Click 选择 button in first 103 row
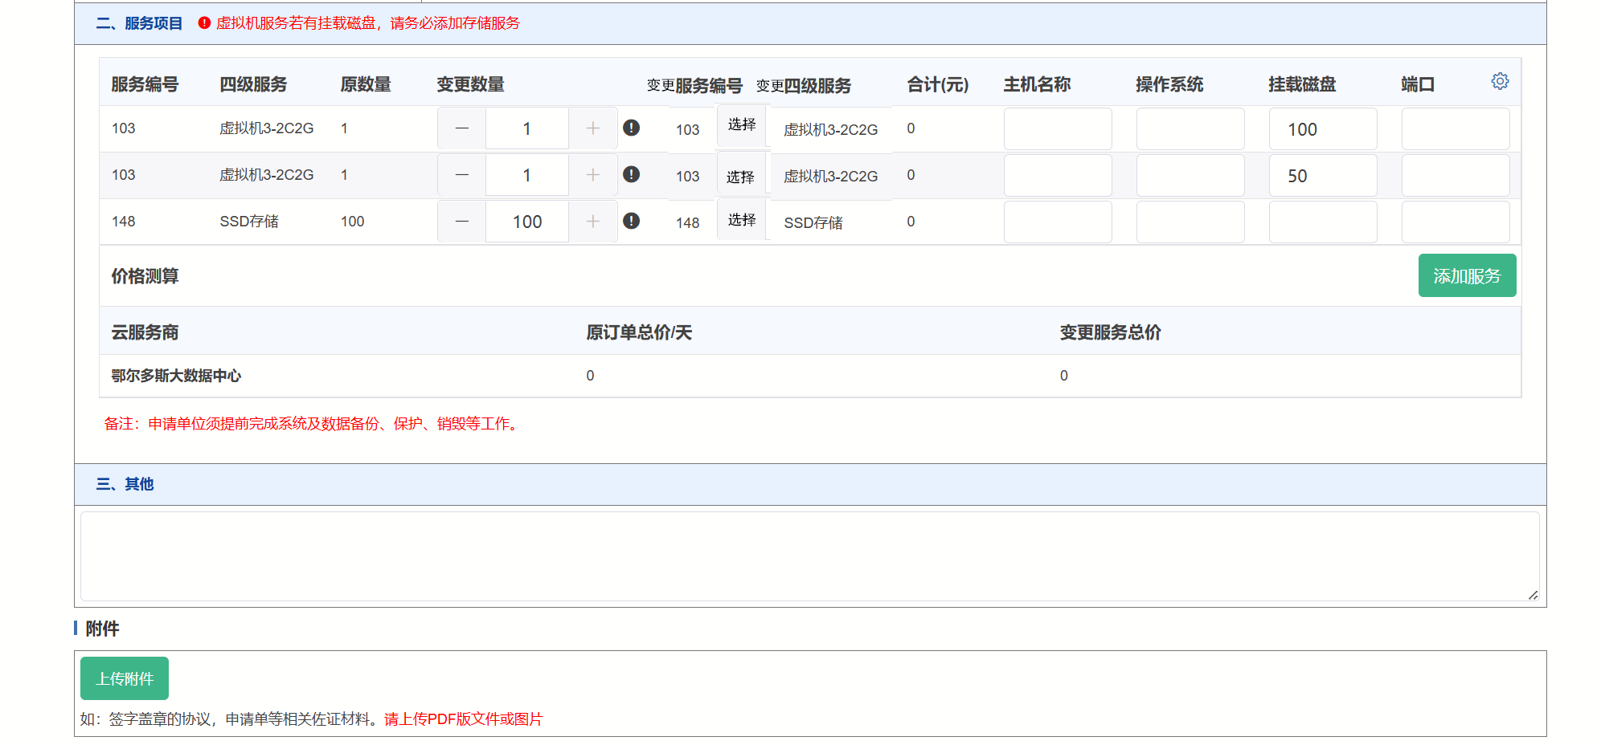Image resolution: width=1597 pixels, height=745 pixels. click(x=742, y=125)
